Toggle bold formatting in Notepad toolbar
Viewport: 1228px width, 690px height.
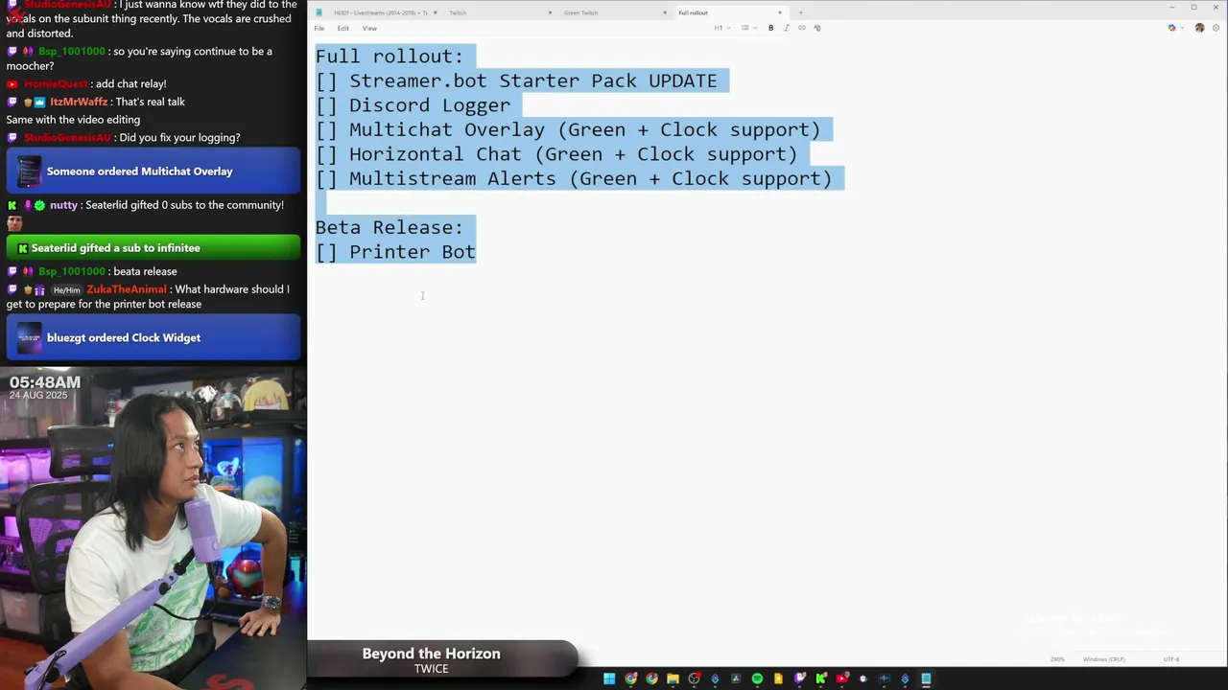[x=770, y=28]
